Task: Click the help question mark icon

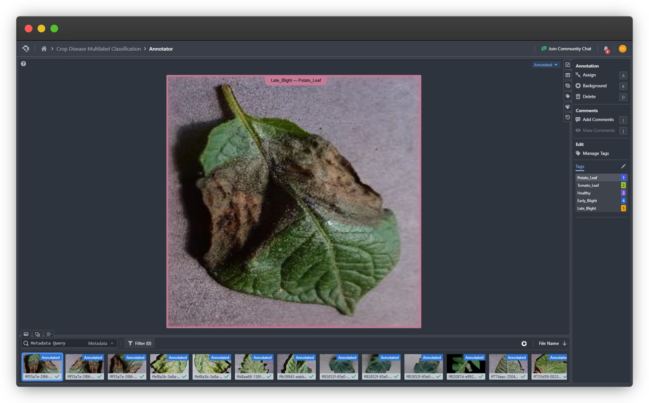Action: coord(23,64)
